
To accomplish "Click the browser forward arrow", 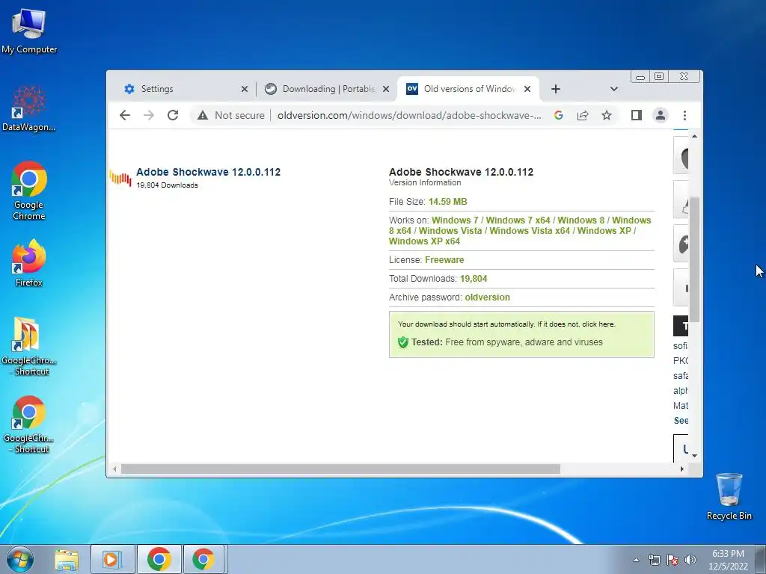I will pyautogui.click(x=149, y=115).
